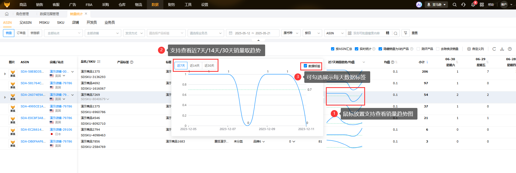Open the 帮助 help link
Image resolution: width=516 pixels, height=173 pixels.
click(x=491, y=5)
